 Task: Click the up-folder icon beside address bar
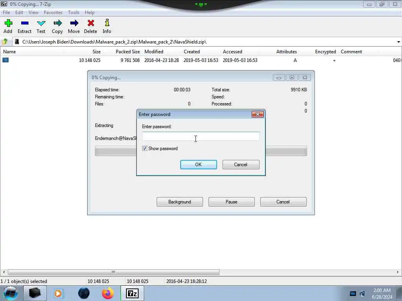click(x=5, y=42)
